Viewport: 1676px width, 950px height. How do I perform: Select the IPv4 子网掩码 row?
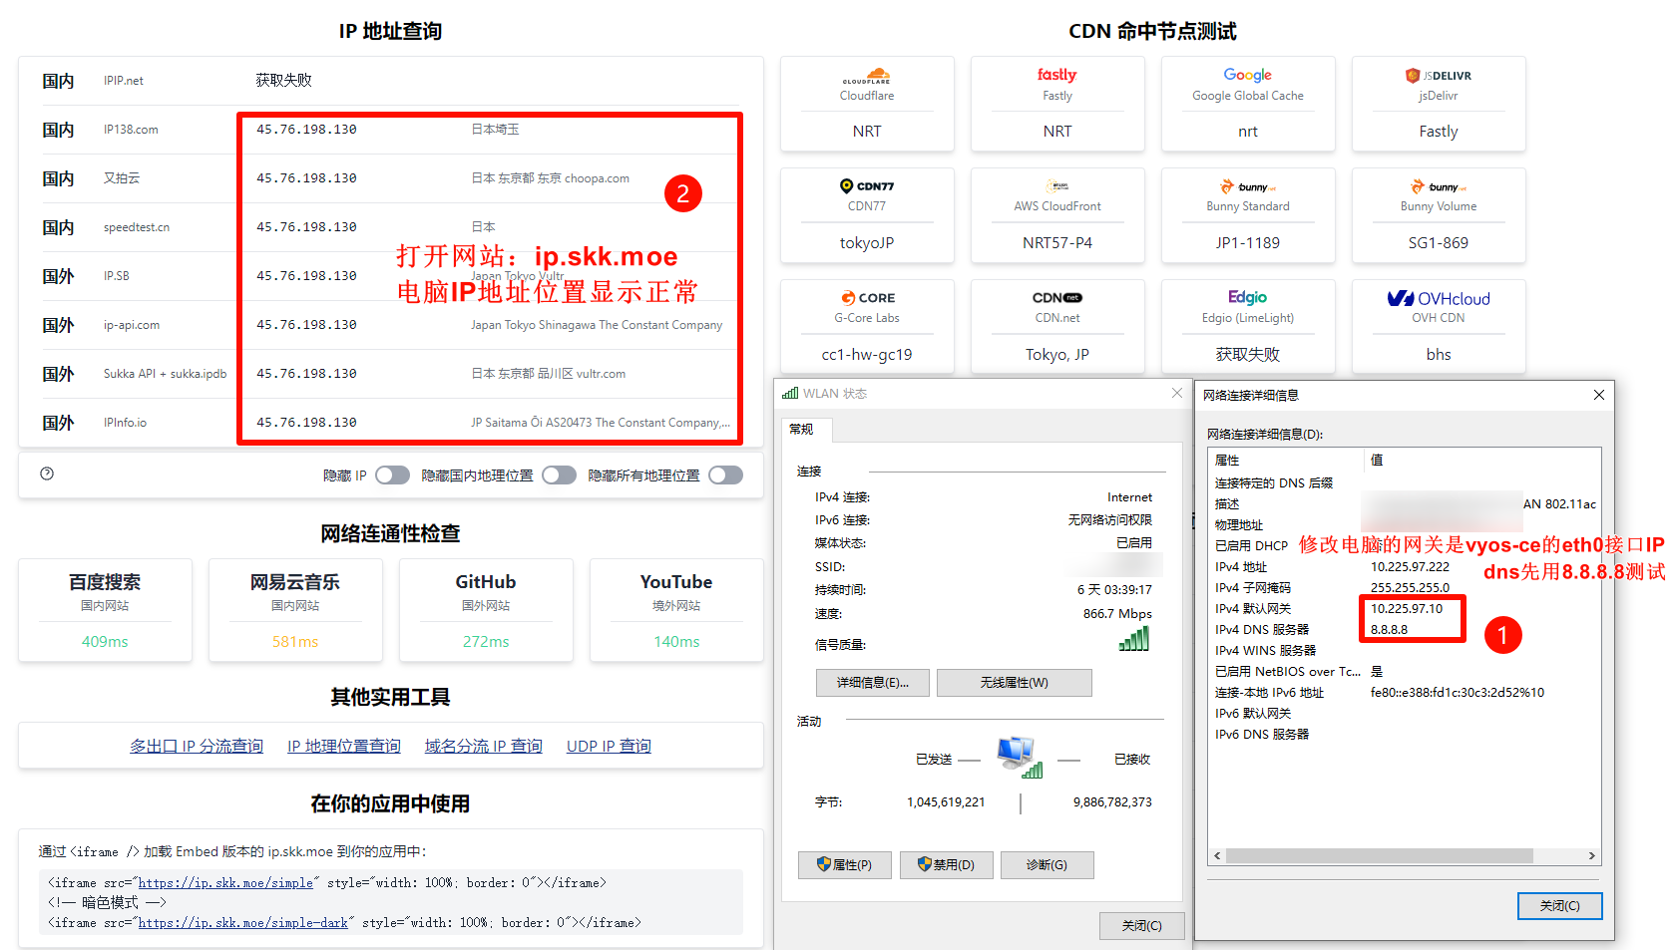point(1404,588)
